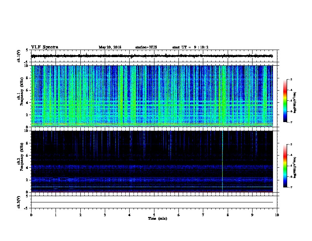Screen dimensions: 312x241
Task: Click the time axis tick label '0'
Action: point(31,215)
